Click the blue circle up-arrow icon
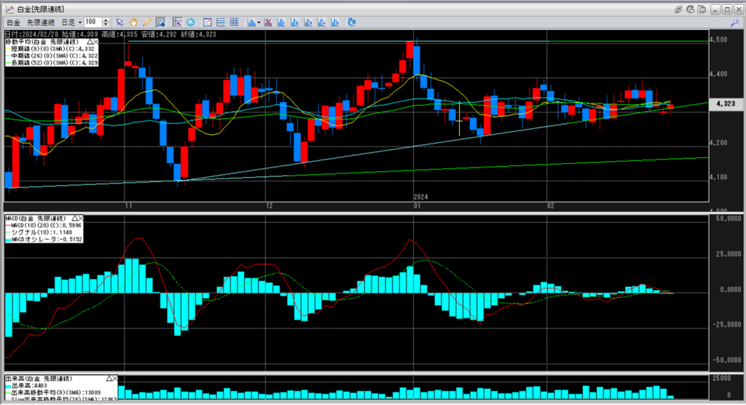 190,23
